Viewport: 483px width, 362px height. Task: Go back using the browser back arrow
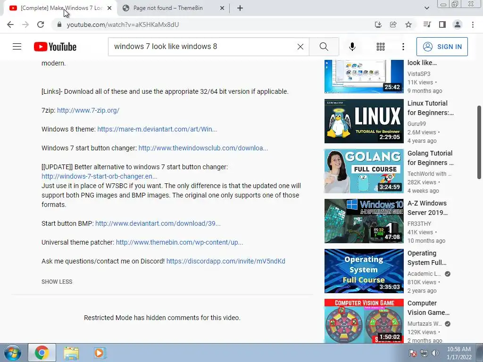click(10, 25)
